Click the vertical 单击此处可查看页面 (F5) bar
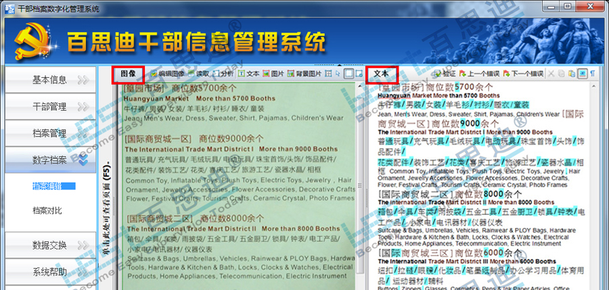The width and height of the screenshot is (609, 290). [106, 210]
